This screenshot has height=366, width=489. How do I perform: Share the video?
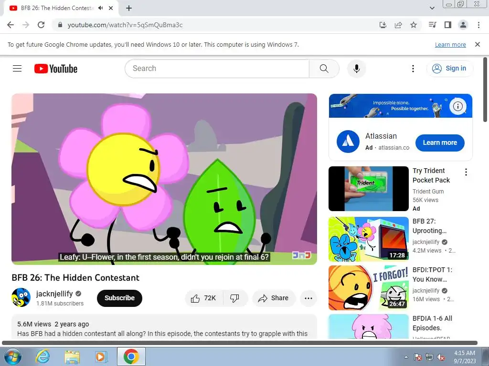(274, 298)
